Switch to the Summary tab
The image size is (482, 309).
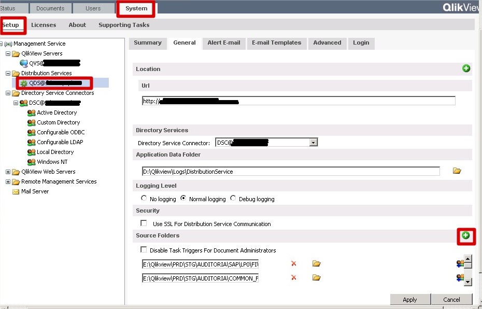pyautogui.click(x=148, y=43)
